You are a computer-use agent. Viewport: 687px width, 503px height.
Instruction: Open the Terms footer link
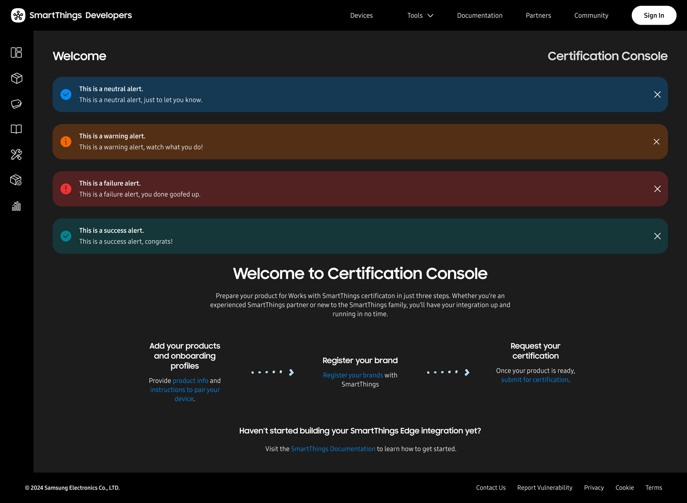pos(654,488)
